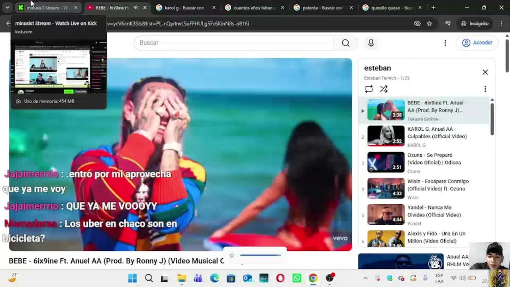
Task: Click the ESP LAA language indicator
Action: tap(439, 278)
